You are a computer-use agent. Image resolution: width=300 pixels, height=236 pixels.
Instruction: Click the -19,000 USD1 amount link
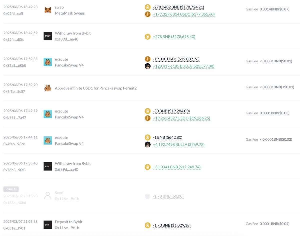point(176,59)
